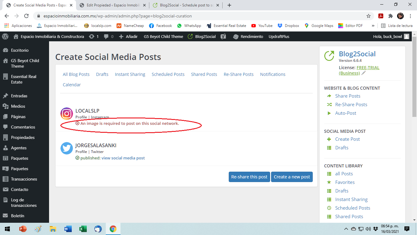The width and height of the screenshot is (417, 235).
Task: Open Transacciones in WordPress menu
Action: point(24,179)
